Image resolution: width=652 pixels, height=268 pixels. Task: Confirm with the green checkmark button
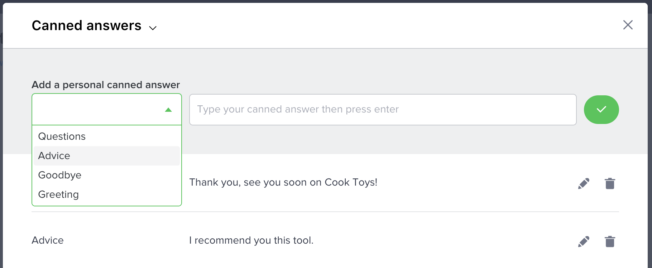click(601, 110)
